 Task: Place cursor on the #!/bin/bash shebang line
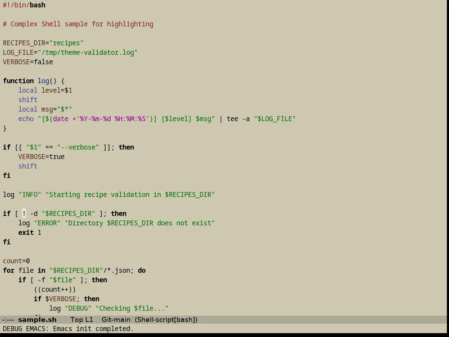click(x=24, y=5)
